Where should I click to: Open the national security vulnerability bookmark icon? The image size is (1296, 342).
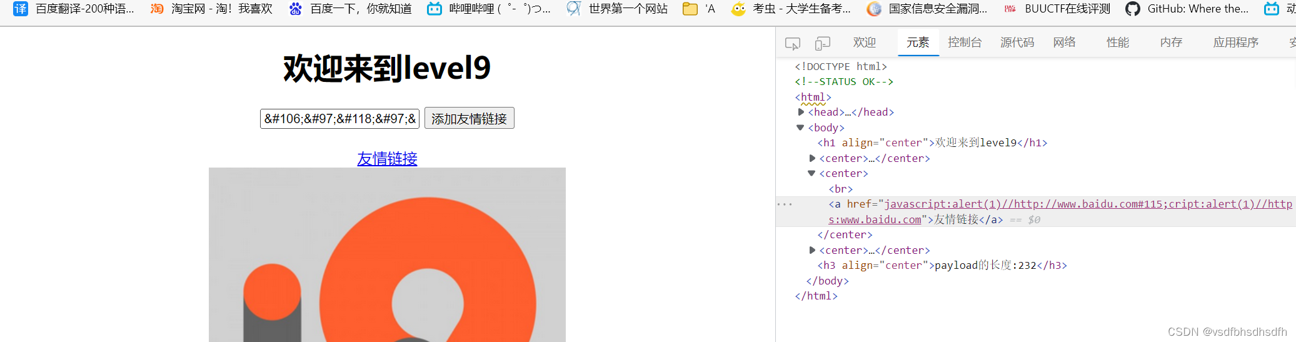pyautogui.click(x=874, y=9)
